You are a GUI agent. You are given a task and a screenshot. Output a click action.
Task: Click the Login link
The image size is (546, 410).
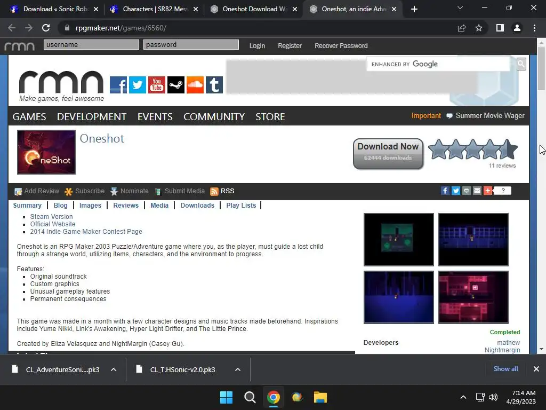[x=257, y=46]
